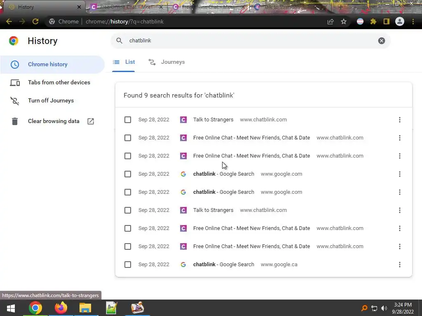Viewport: 422px width, 316px height.
Task: Select Chrome history in the sidebar
Action: pos(52,65)
